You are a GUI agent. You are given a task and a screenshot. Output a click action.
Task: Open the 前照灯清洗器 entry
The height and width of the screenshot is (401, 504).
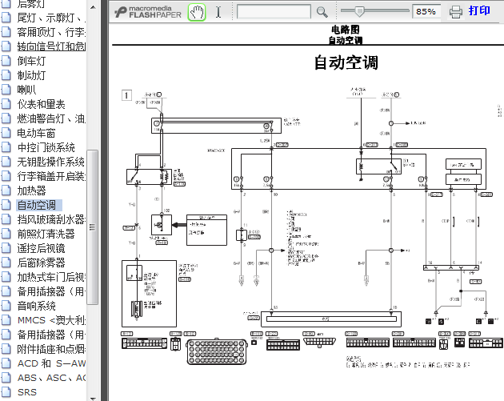[x=46, y=234]
